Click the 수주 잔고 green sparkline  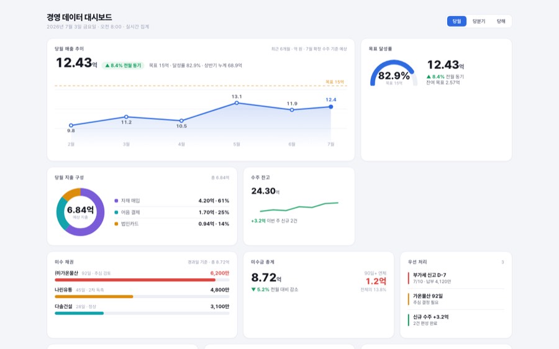[x=299, y=207]
